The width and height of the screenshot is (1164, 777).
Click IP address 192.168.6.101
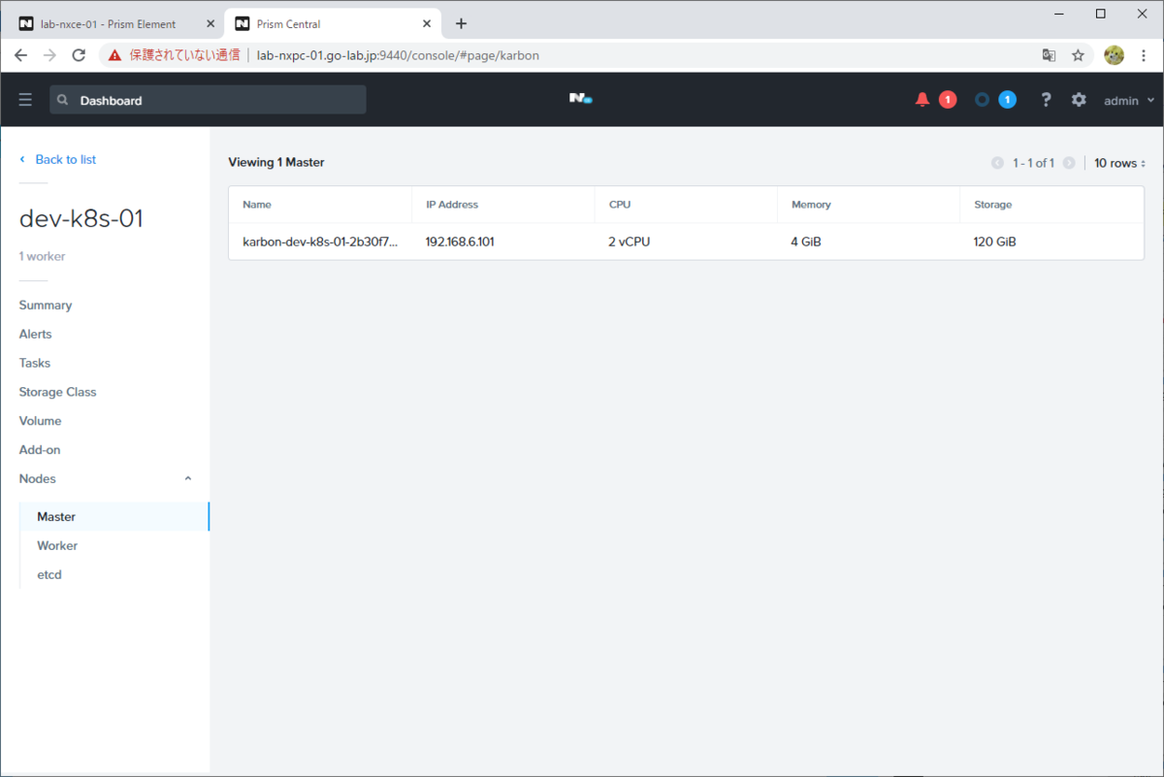[460, 242]
